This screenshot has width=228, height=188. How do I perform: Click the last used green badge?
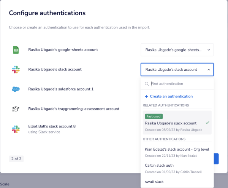(154, 116)
